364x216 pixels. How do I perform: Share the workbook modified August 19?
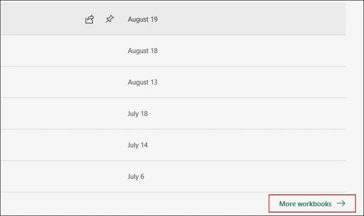pyautogui.click(x=90, y=20)
